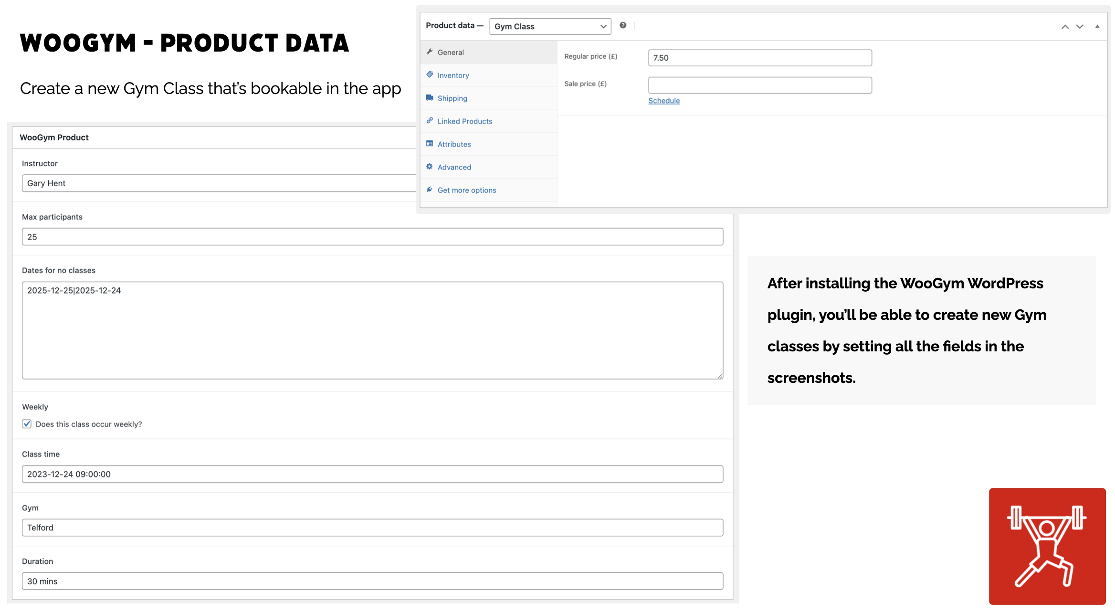Open the Gym Class product type dropdown

(550, 26)
